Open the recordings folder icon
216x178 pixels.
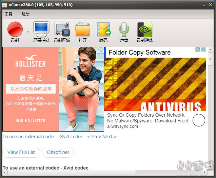(82, 29)
